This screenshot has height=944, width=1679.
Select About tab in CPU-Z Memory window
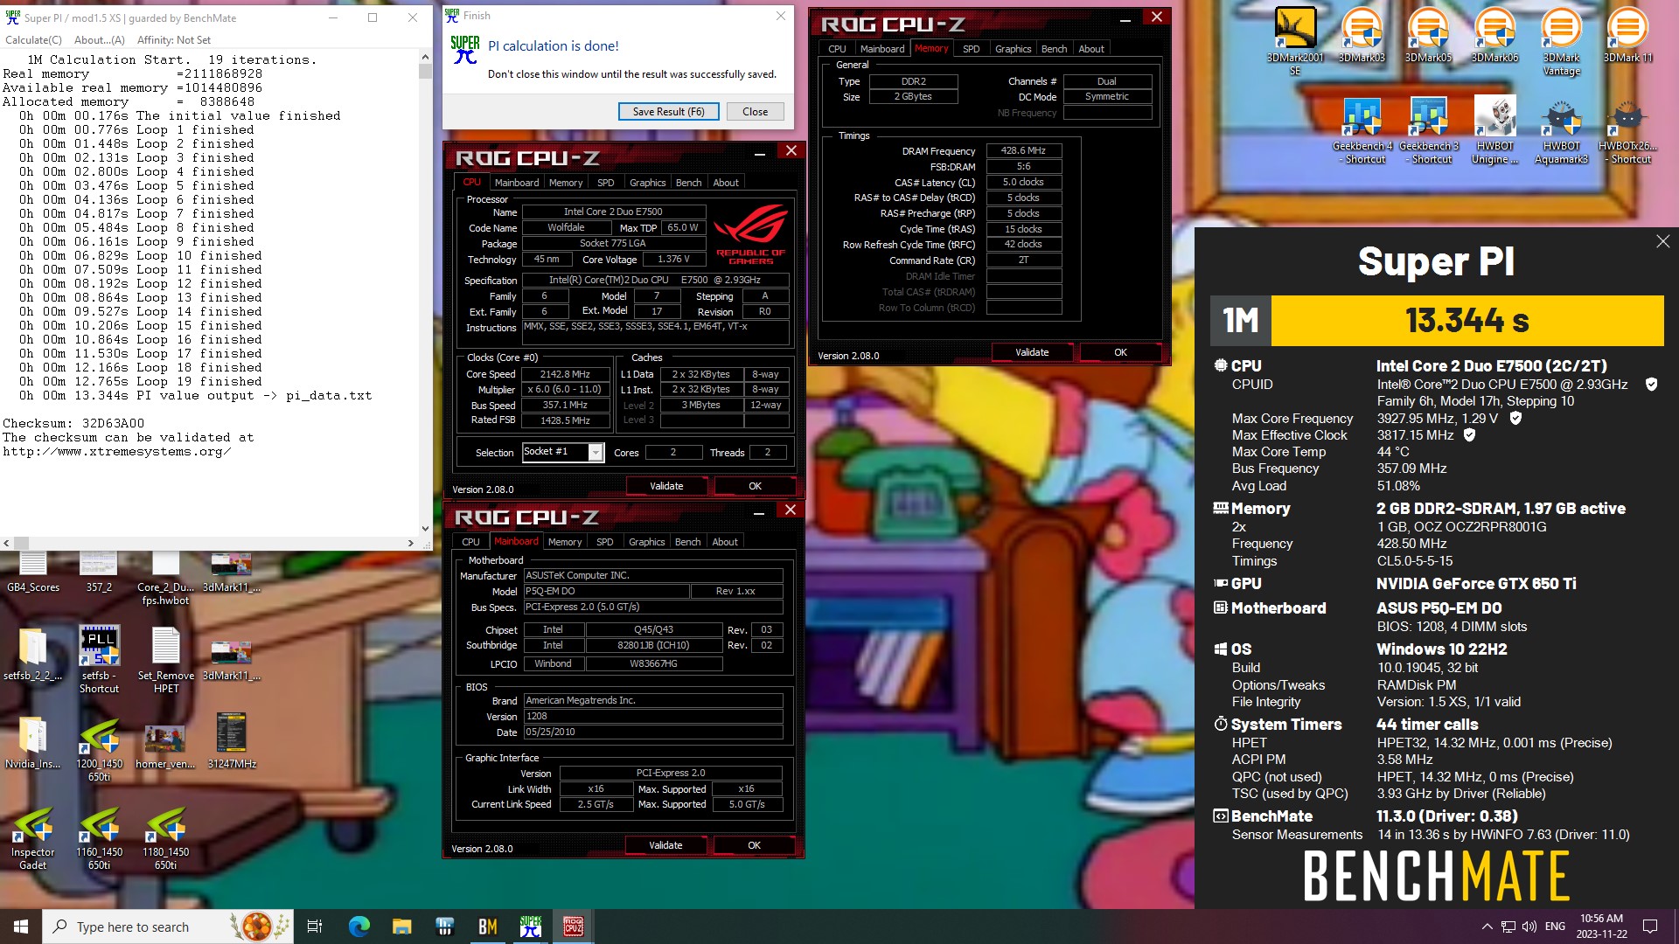(x=1090, y=49)
